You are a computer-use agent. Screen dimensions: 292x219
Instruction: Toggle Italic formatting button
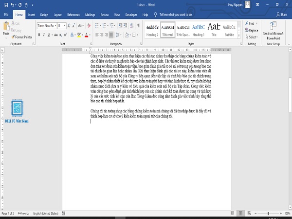click(44, 35)
